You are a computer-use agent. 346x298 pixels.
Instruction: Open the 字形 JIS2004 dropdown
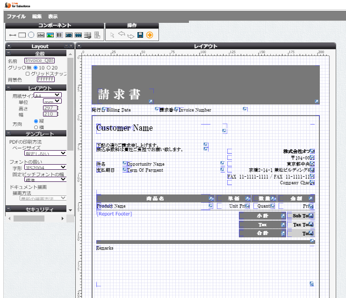tap(45, 166)
